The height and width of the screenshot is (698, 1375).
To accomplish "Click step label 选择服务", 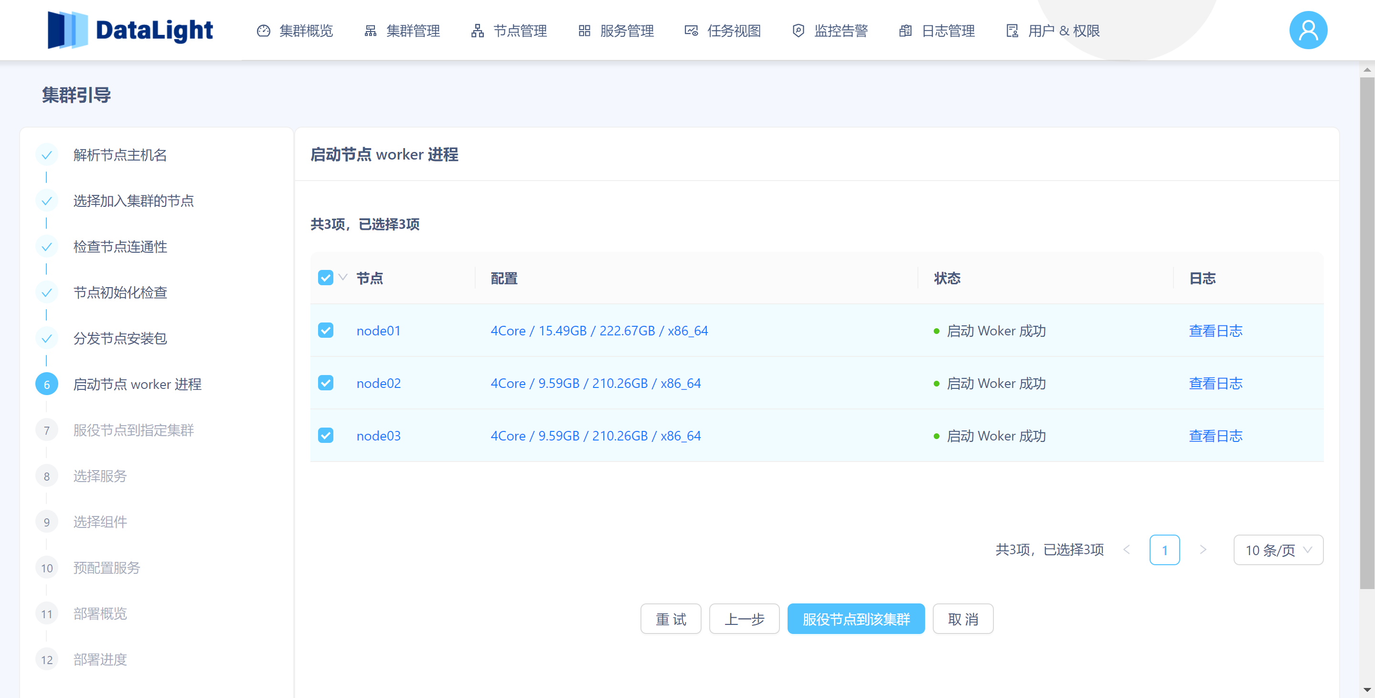I will point(100,476).
